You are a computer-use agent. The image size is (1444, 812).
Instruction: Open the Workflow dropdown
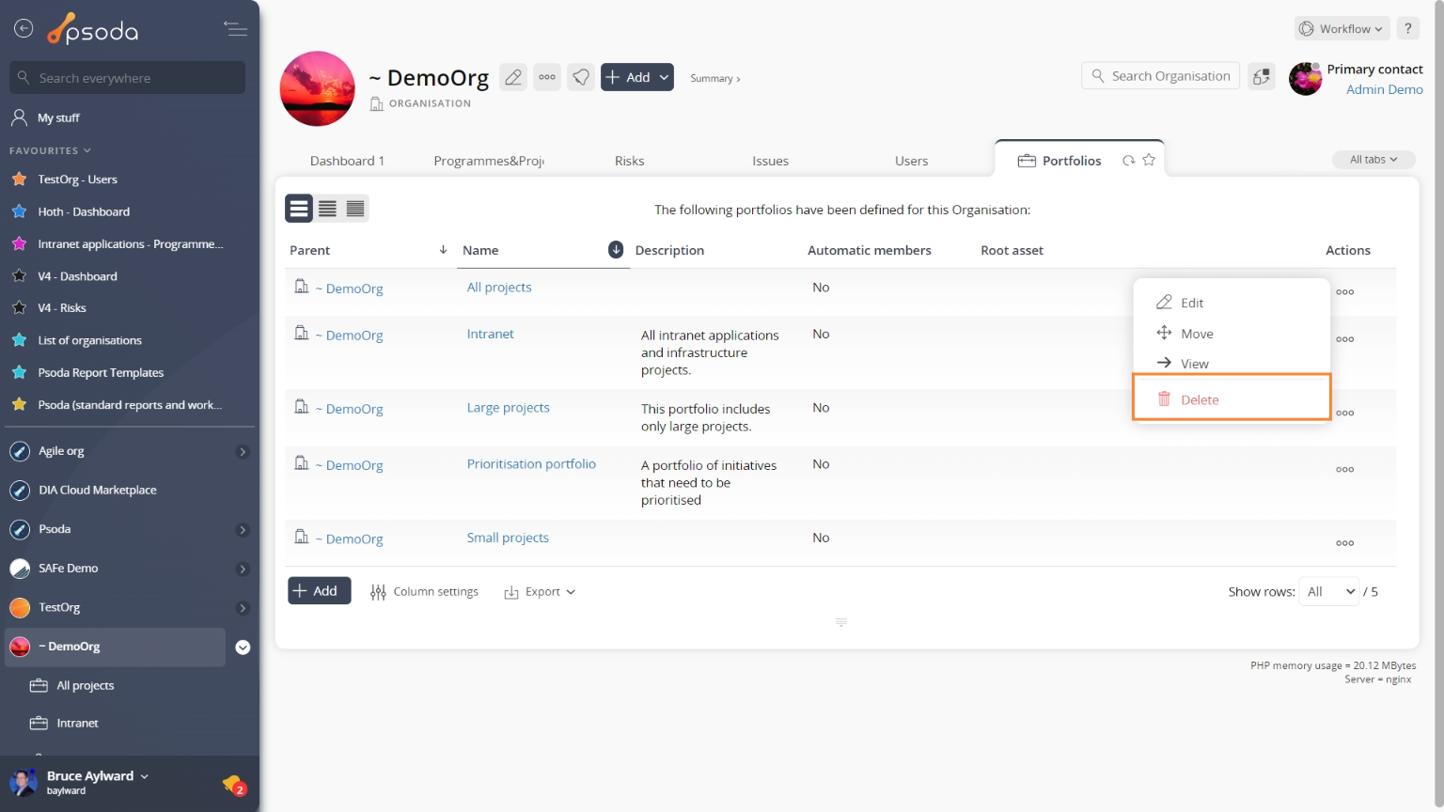[x=1342, y=29]
